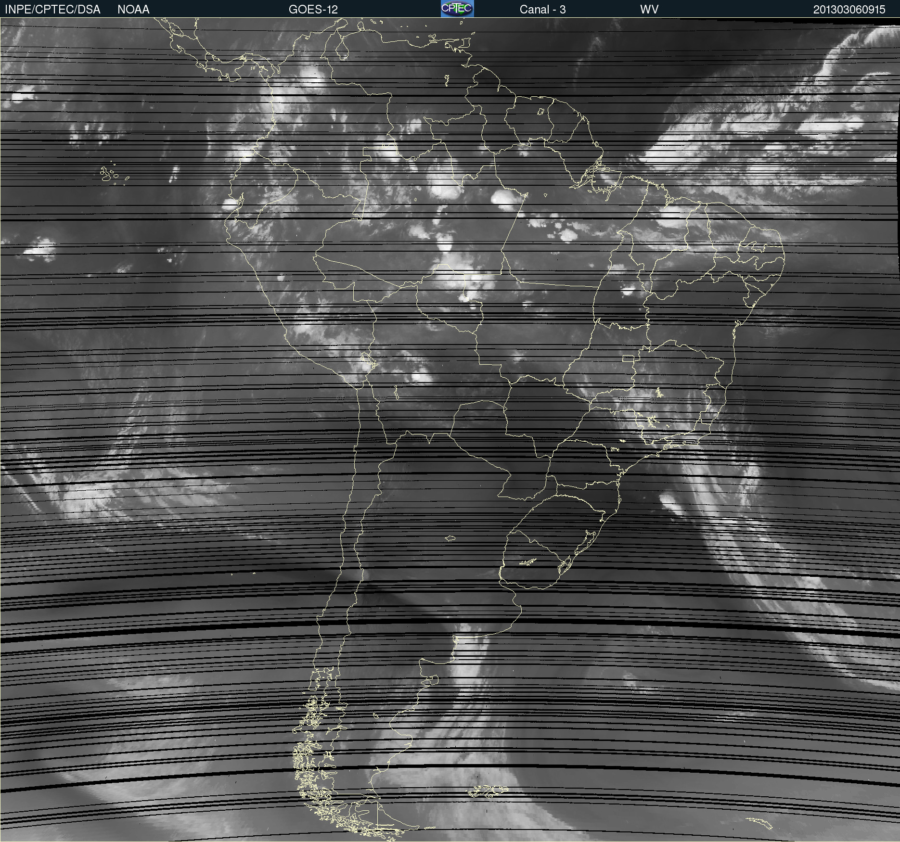
Task: Select the GOES-12 satellite label
Action: click(313, 9)
